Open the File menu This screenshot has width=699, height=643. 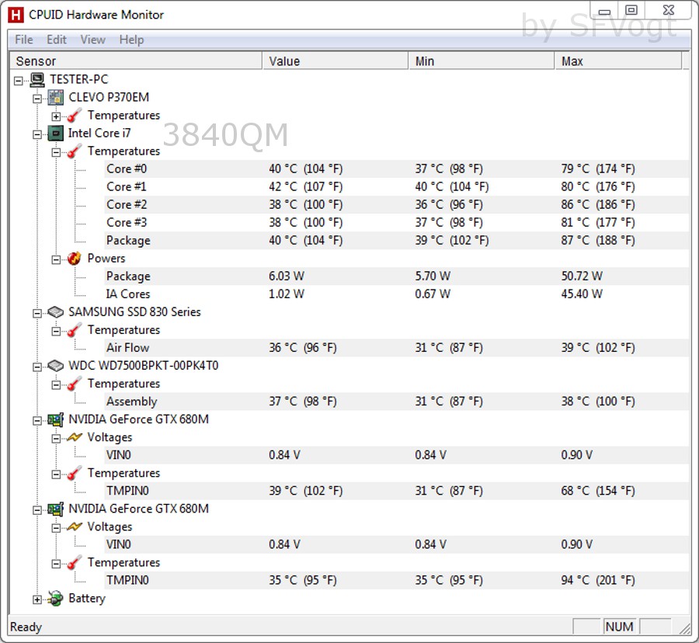pos(24,40)
